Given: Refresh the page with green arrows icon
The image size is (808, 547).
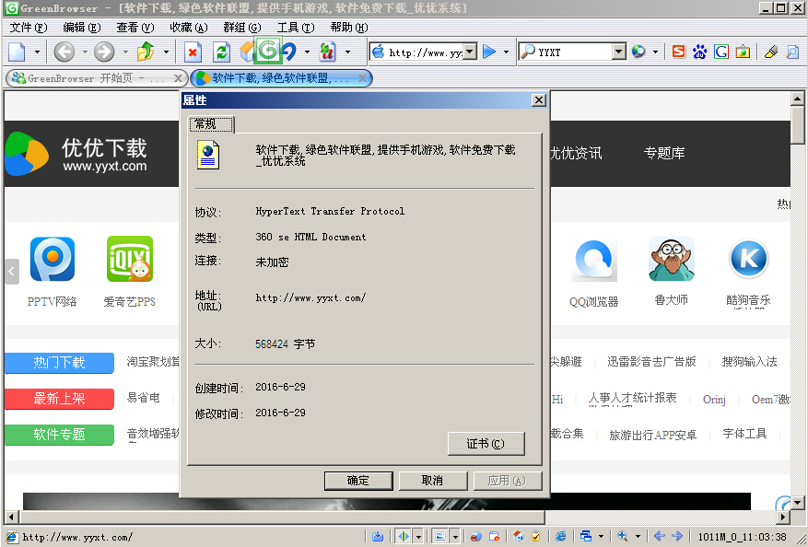Looking at the screenshot, I should click(222, 52).
